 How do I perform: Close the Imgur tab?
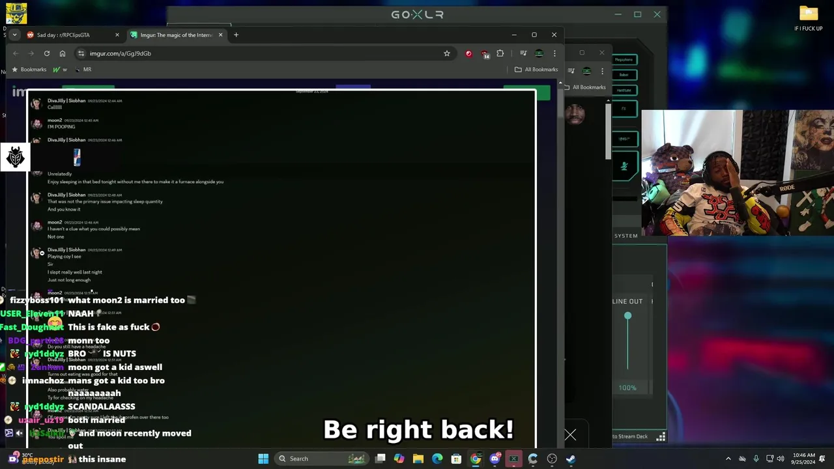[220, 35]
